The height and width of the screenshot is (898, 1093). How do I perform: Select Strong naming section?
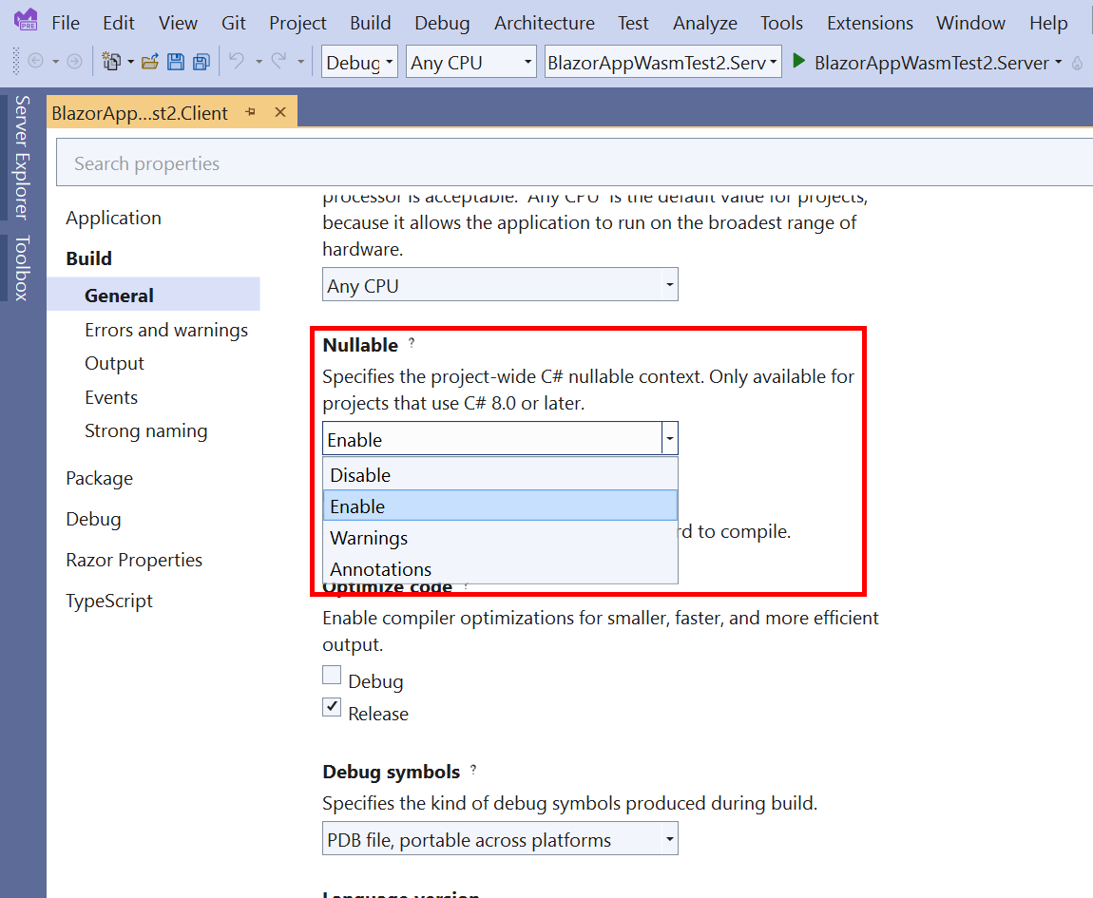click(145, 430)
